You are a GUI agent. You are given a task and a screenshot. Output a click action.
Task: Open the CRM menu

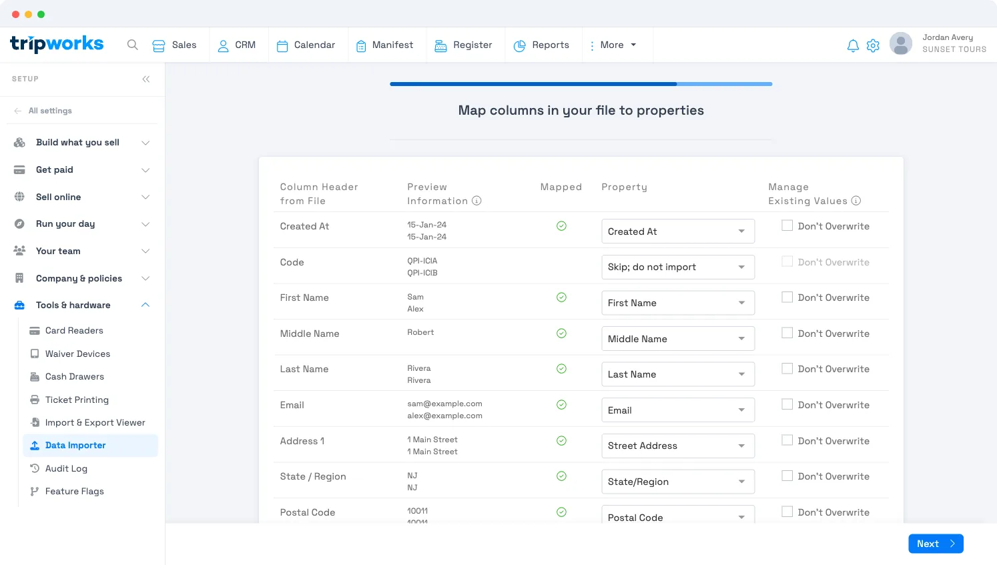[237, 45]
